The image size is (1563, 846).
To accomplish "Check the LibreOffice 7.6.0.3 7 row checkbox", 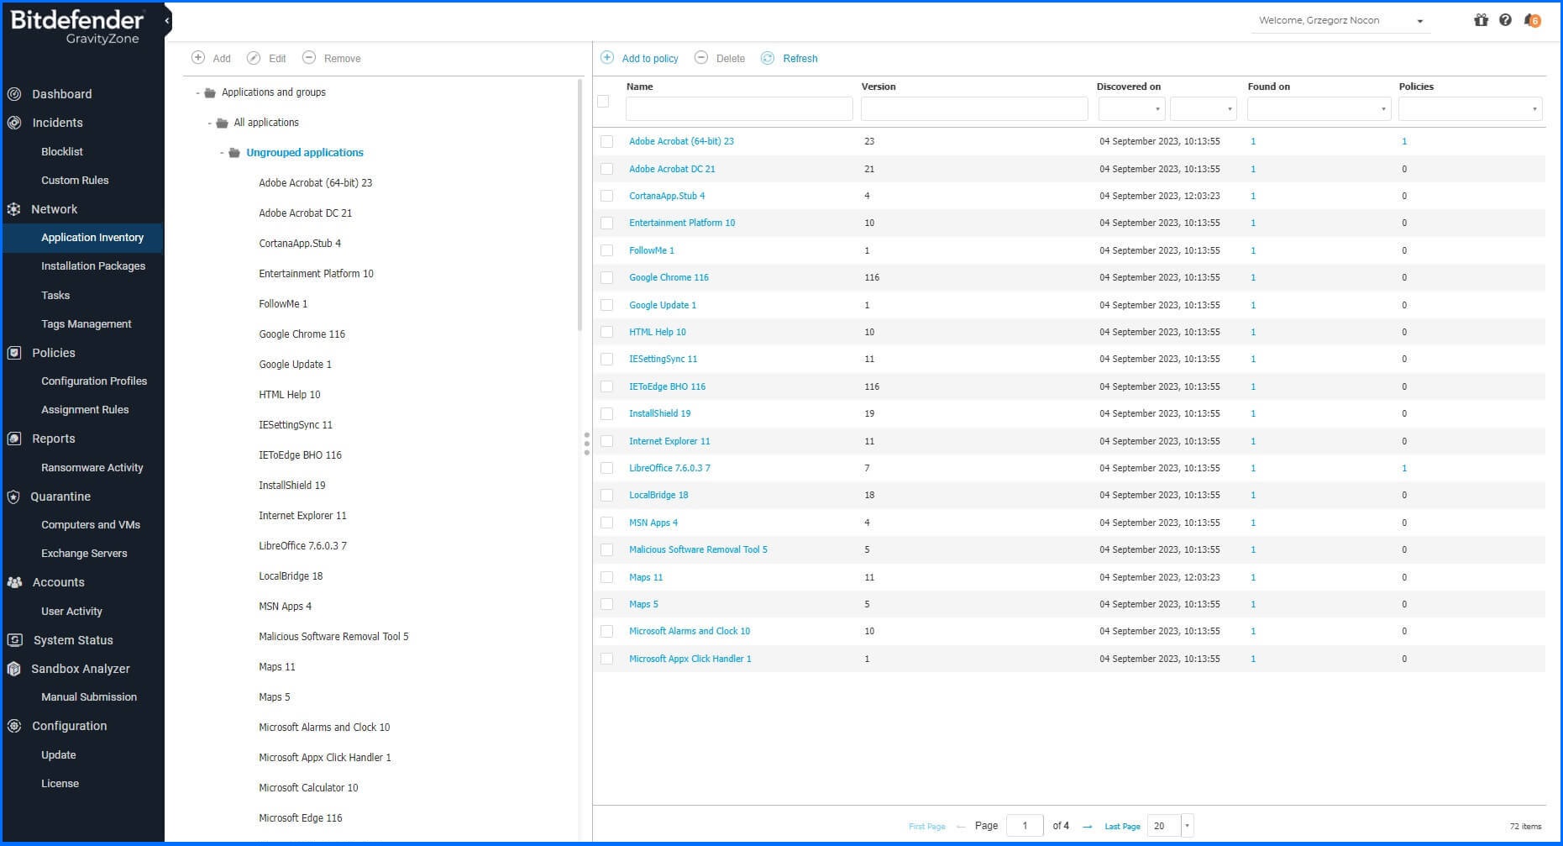I will pyautogui.click(x=607, y=469).
